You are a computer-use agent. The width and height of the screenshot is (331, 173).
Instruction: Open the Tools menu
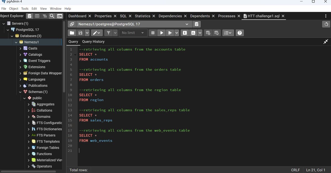25,9
